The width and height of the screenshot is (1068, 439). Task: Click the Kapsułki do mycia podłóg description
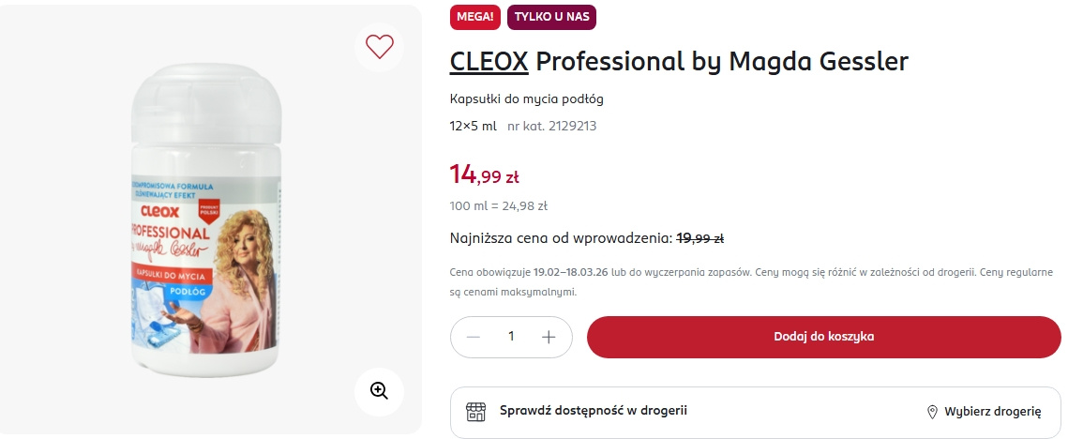click(x=527, y=98)
